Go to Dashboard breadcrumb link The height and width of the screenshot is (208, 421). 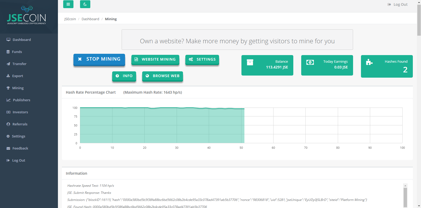point(90,19)
